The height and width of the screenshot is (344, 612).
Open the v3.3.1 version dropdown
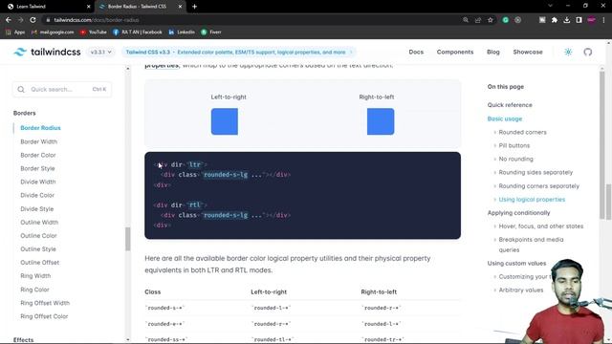[100, 52]
